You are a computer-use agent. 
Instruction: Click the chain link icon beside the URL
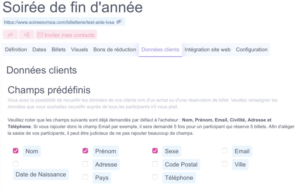[119, 22]
